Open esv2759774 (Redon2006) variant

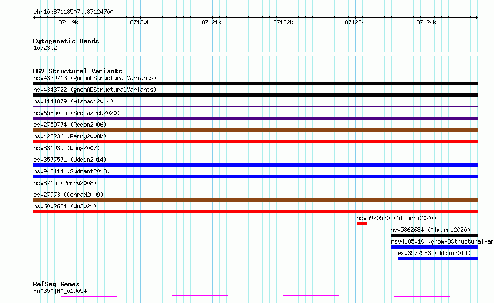[x=70, y=125]
